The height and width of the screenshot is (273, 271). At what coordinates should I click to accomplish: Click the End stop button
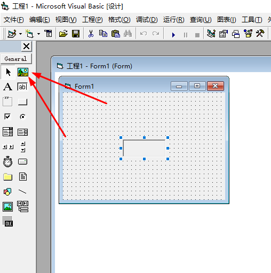[x=197, y=35]
